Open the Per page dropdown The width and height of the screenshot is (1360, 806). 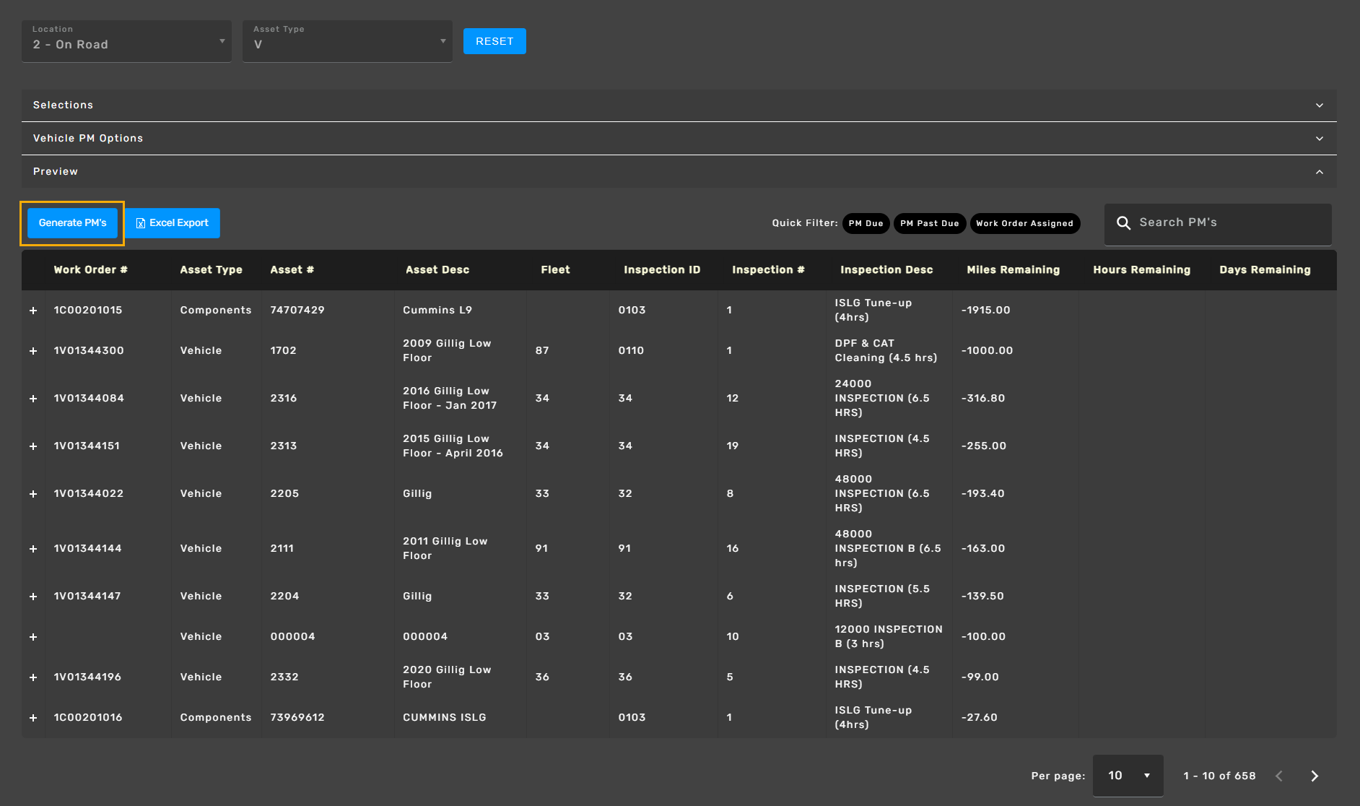tap(1128, 776)
